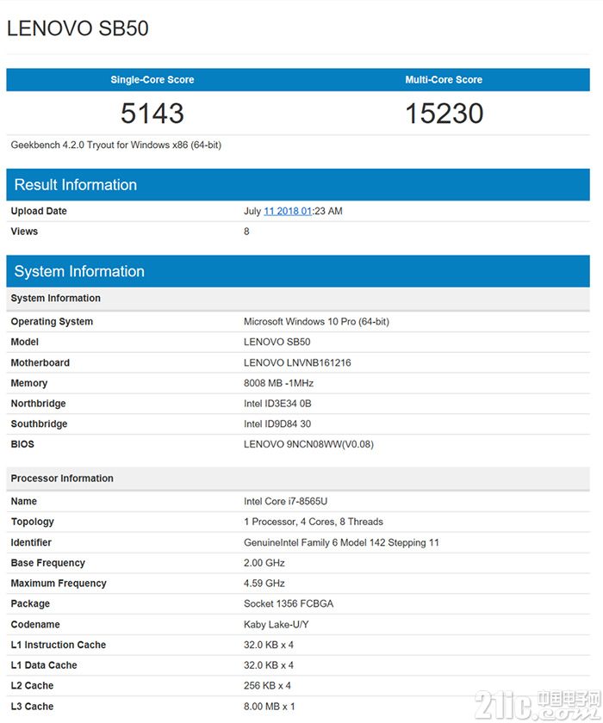Select memory value '8008 MB -1MHz'
603x723 pixels.
[x=278, y=383]
